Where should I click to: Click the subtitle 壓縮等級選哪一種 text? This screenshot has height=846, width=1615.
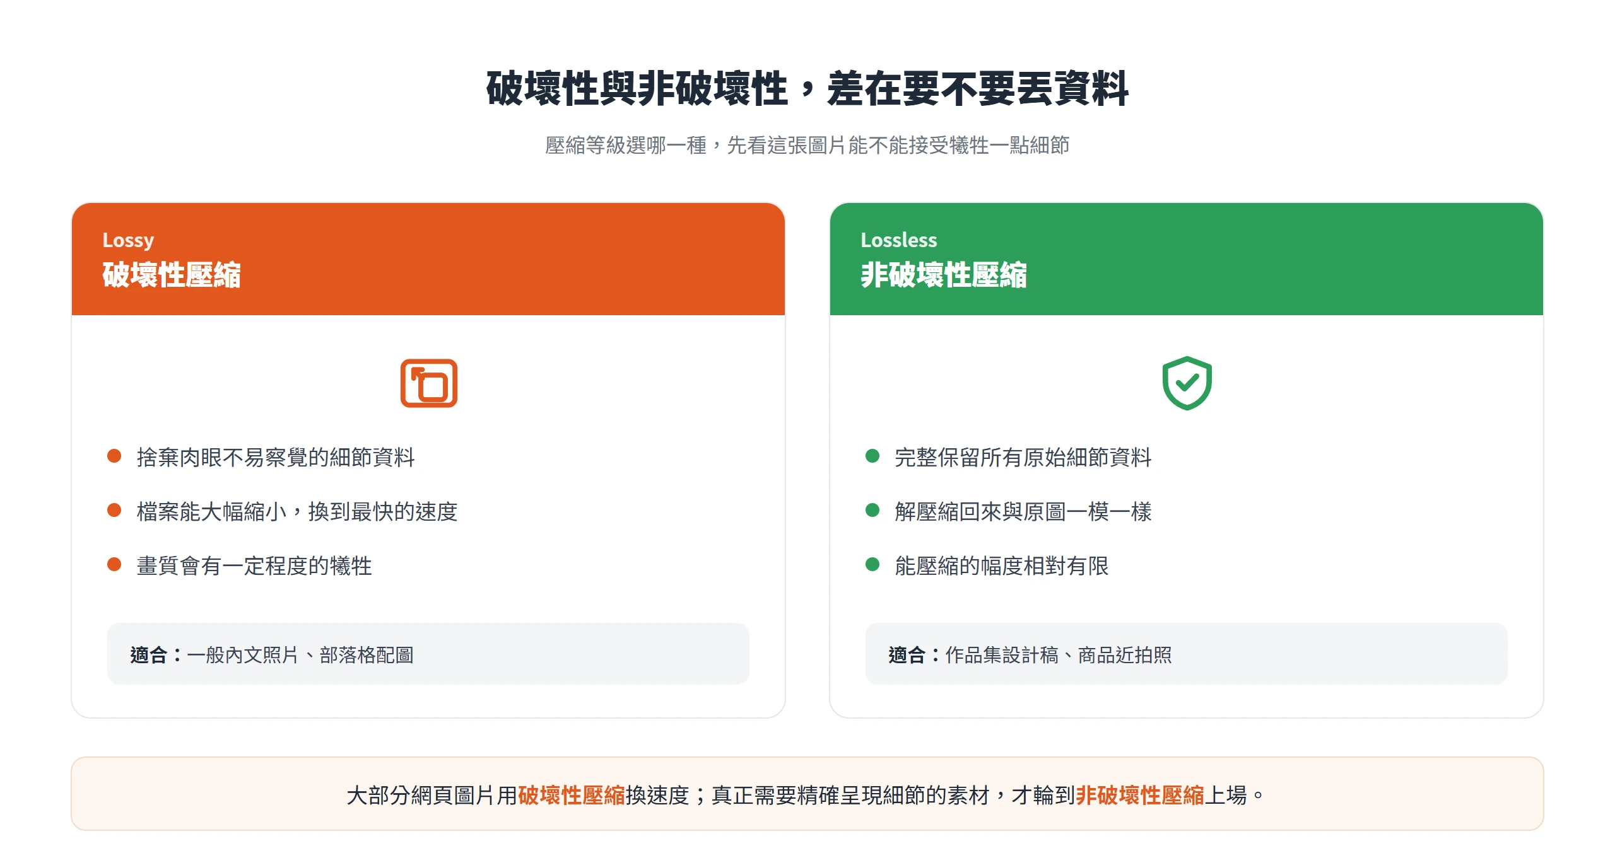(x=807, y=146)
